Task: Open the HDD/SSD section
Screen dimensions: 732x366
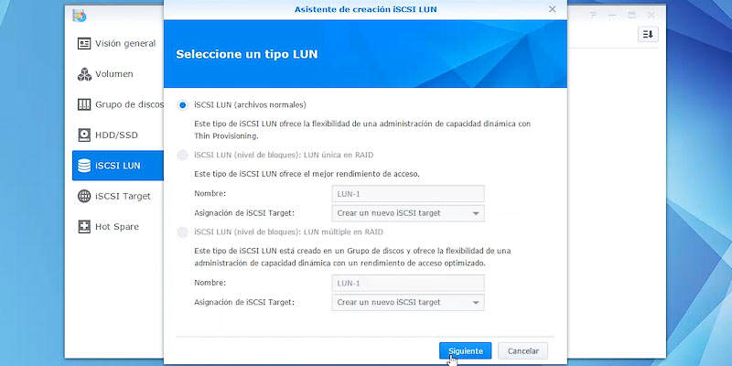Action: click(x=118, y=135)
